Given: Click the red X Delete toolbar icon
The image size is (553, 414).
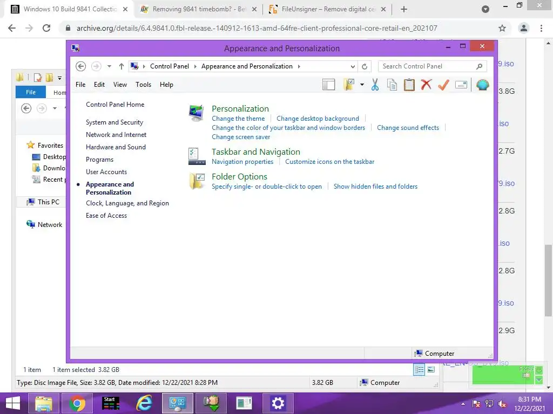Looking at the screenshot, I should click(426, 85).
